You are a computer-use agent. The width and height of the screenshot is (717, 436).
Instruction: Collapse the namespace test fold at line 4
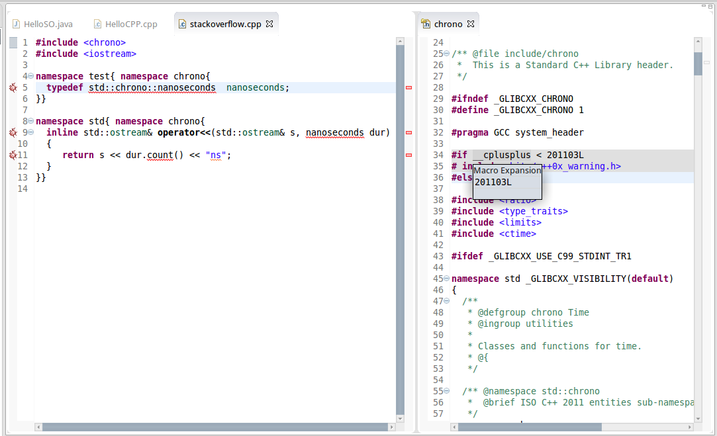pos(30,76)
